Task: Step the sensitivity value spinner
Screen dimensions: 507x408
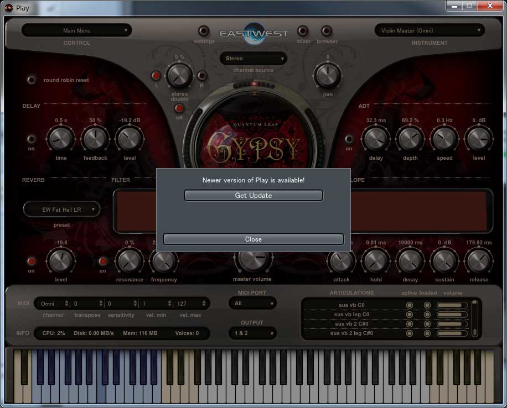Action: [x=135, y=304]
